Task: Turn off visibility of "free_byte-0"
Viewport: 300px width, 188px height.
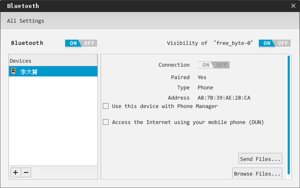Action: [x=283, y=43]
